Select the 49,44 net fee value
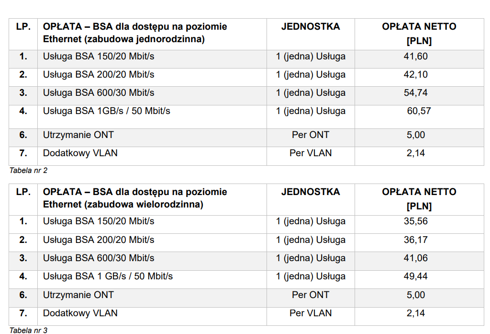The width and height of the screenshot is (490, 334). 415,276
